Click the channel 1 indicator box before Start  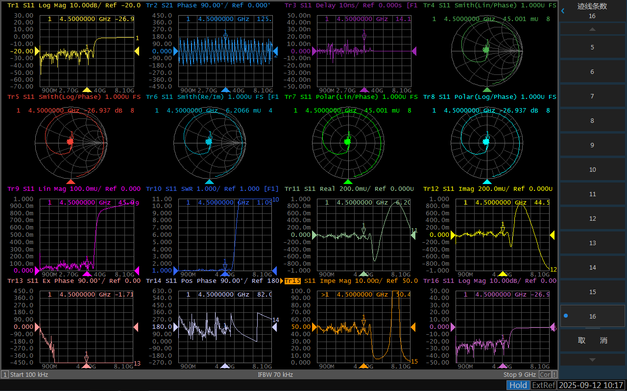click(x=5, y=375)
